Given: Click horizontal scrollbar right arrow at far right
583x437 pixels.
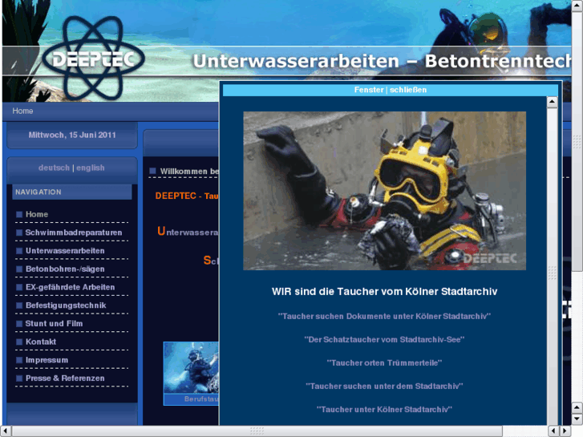Looking at the screenshot, I should [x=565, y=431].
